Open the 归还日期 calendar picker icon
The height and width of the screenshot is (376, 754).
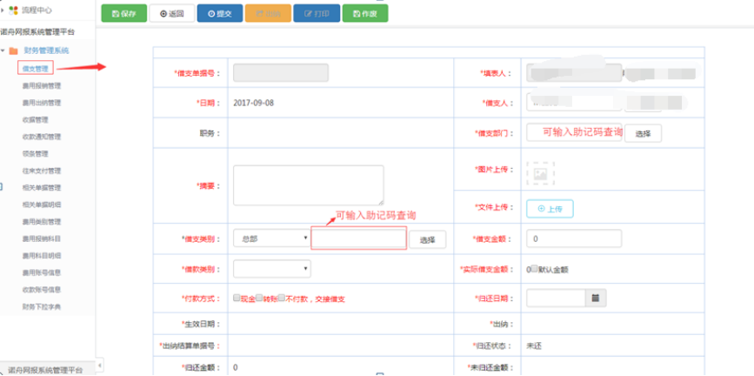596,298
